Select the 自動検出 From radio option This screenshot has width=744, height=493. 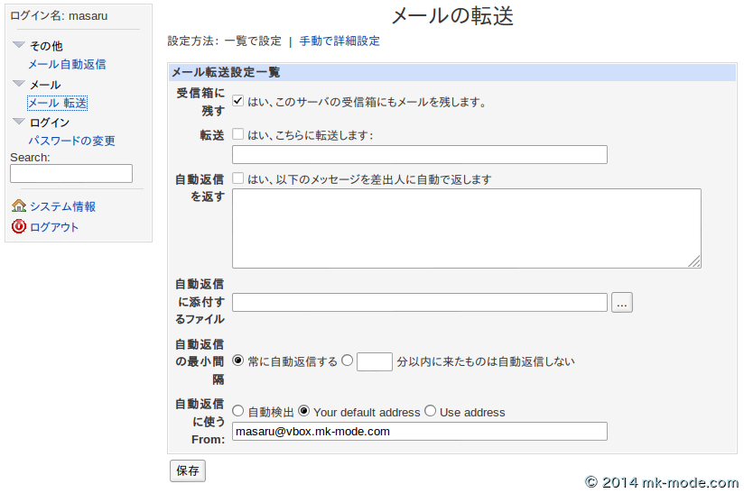click(x=238, y=411)
